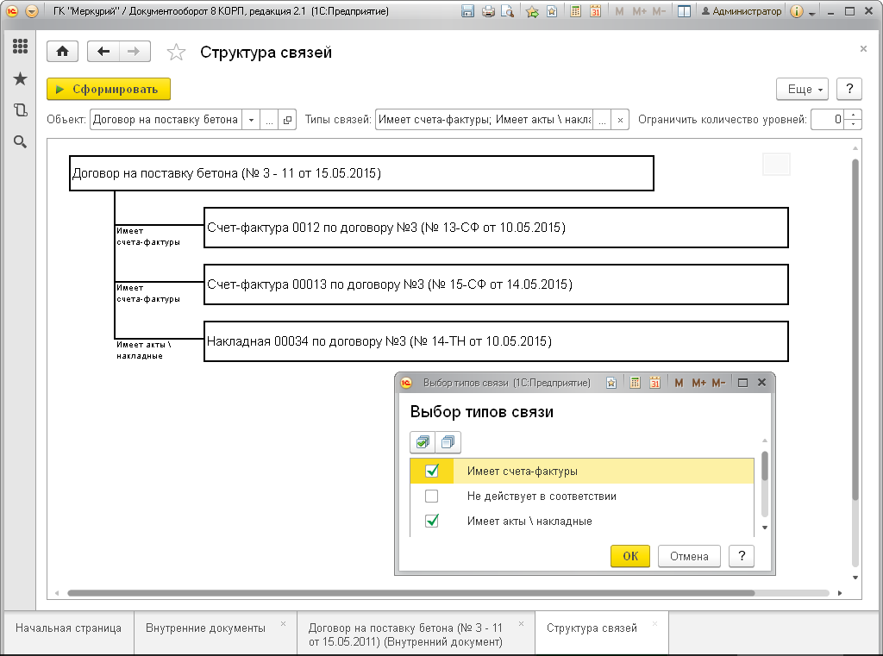The image size is (883, 656).
Task: Open selection ellipsis in Объект field
Action: tap(269, 120)
